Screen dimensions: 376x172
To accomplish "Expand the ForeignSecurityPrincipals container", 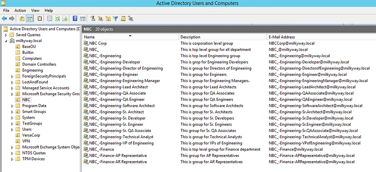I will pos(12,76).
